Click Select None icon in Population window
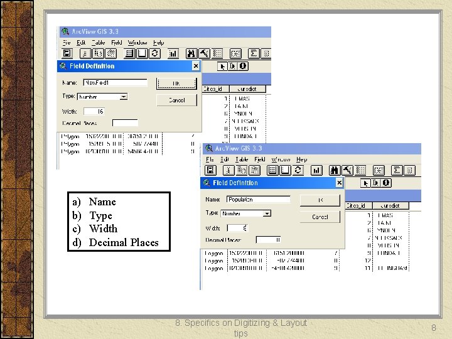452x339 pixels. pos(286,170)
